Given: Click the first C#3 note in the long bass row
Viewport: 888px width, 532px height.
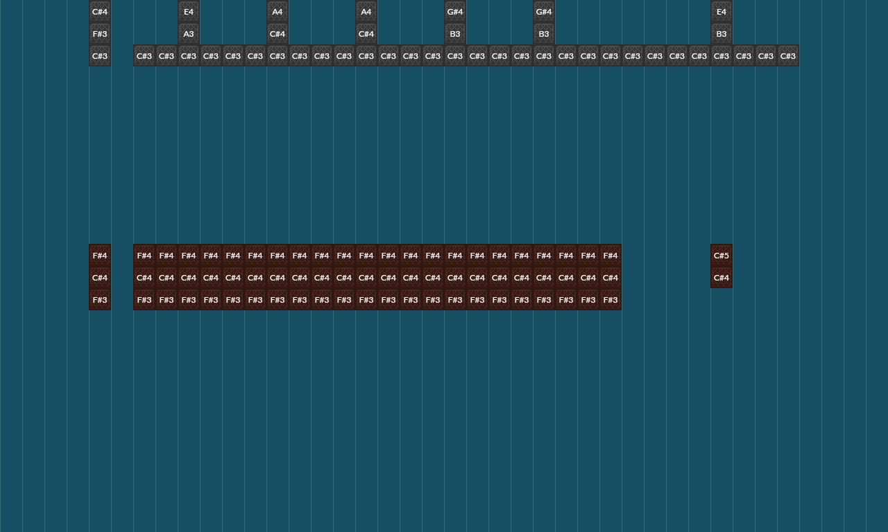Looking at the screenshot, I should click(x=144, y=55).
